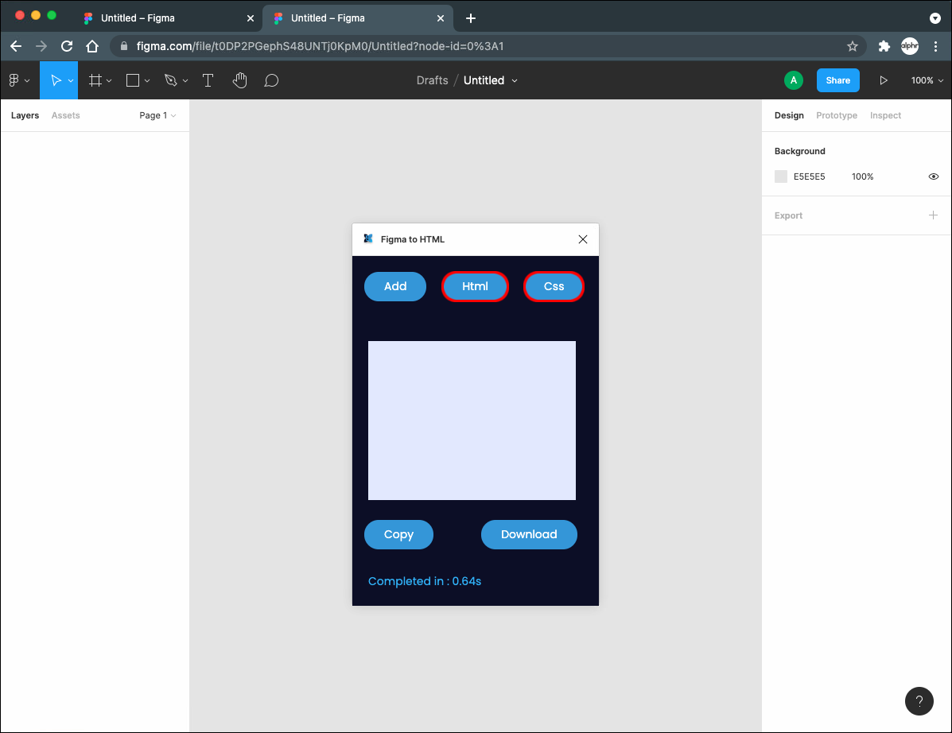Select the Move tool
This screenshot has height=733, width=952.
click(56, 80)
